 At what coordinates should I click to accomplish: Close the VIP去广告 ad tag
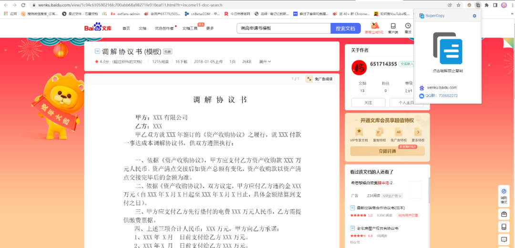click(400, 196)
